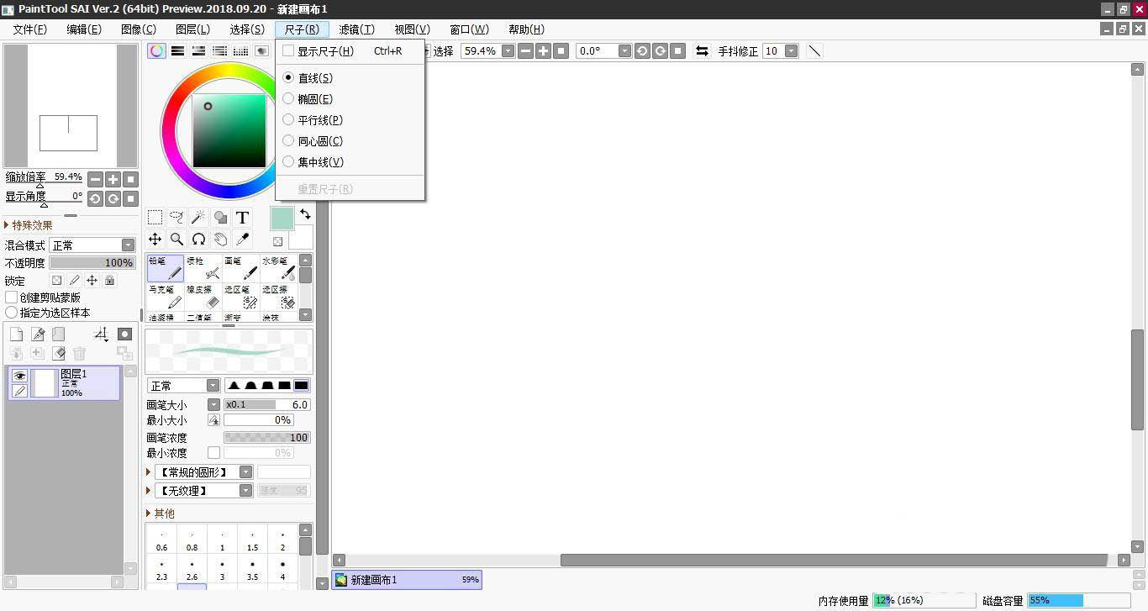Select the 喷枪 airbrush tool
Screen dimensions: 1148x611
pos(202,269)
